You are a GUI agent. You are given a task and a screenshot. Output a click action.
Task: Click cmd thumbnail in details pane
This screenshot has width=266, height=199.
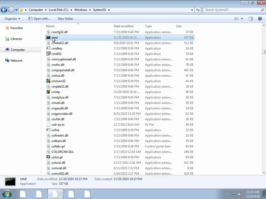click(10, 181)
